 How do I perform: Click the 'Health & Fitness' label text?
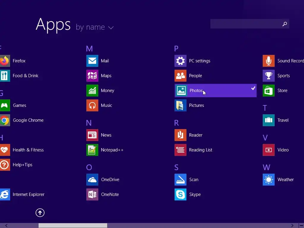coord(28,150)
